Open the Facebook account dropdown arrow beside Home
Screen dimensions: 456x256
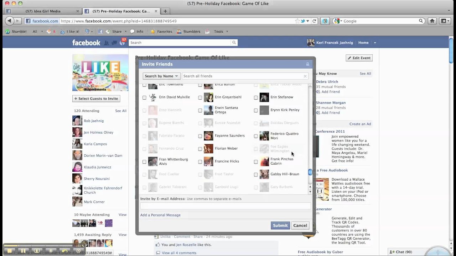(375, 43)
